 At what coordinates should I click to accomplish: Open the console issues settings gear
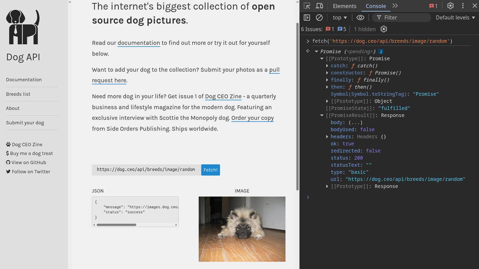[384, 29]
